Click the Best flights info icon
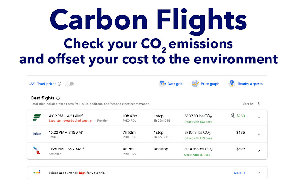The height and width of the screenshot is (185, 297). pos(58,98)
